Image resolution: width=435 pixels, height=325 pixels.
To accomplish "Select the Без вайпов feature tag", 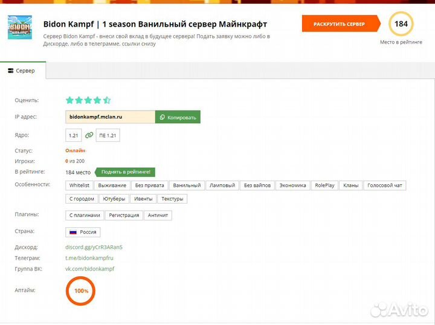I will (257, 185).
